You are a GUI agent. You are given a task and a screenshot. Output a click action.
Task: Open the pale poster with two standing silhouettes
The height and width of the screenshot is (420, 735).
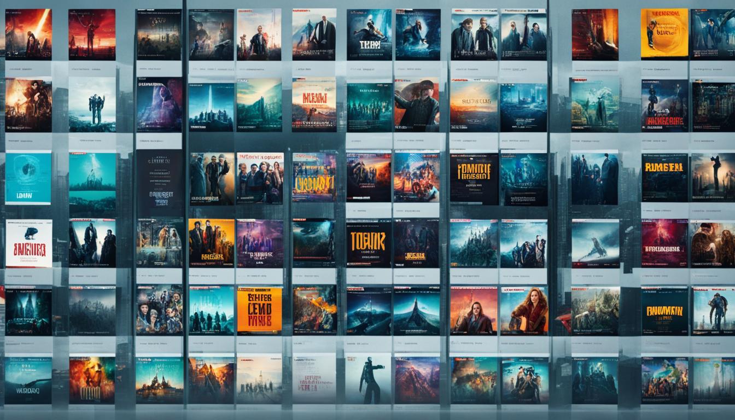click(x=92, y=104)
